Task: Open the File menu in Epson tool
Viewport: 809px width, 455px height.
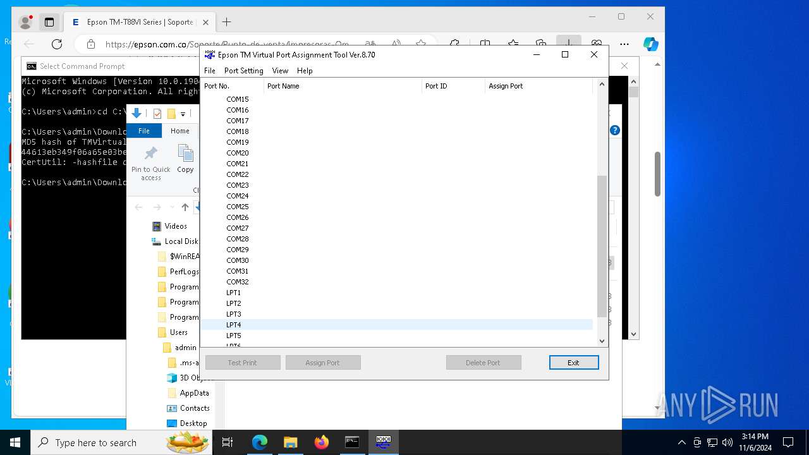Action: [210, 71]
